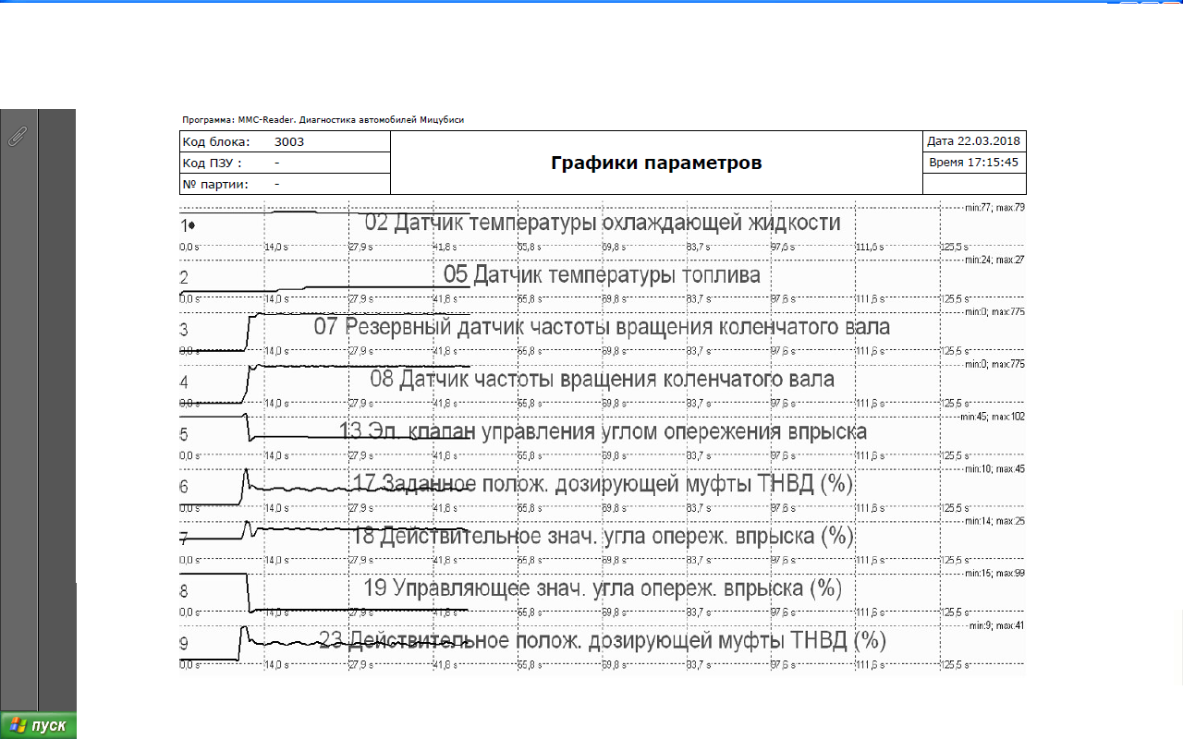
Task: Click graph 18 actual injection angle label
Action: 603,536
